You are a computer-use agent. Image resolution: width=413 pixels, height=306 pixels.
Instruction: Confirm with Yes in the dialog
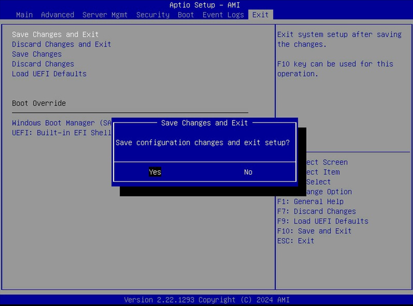155,172
